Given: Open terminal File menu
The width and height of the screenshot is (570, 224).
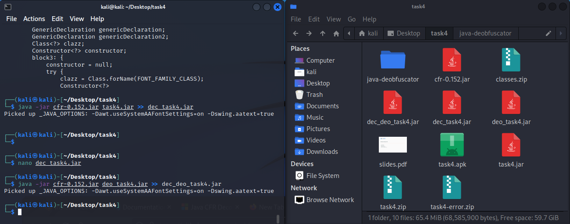Looking at the screenshot, I should tap(11, 19).
